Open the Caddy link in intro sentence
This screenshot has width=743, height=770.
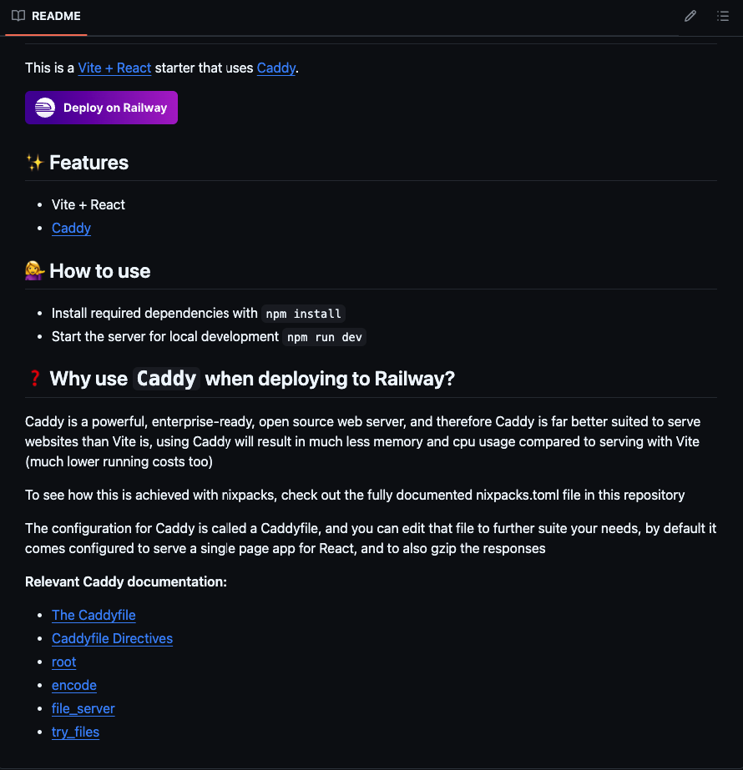(276, 68)
